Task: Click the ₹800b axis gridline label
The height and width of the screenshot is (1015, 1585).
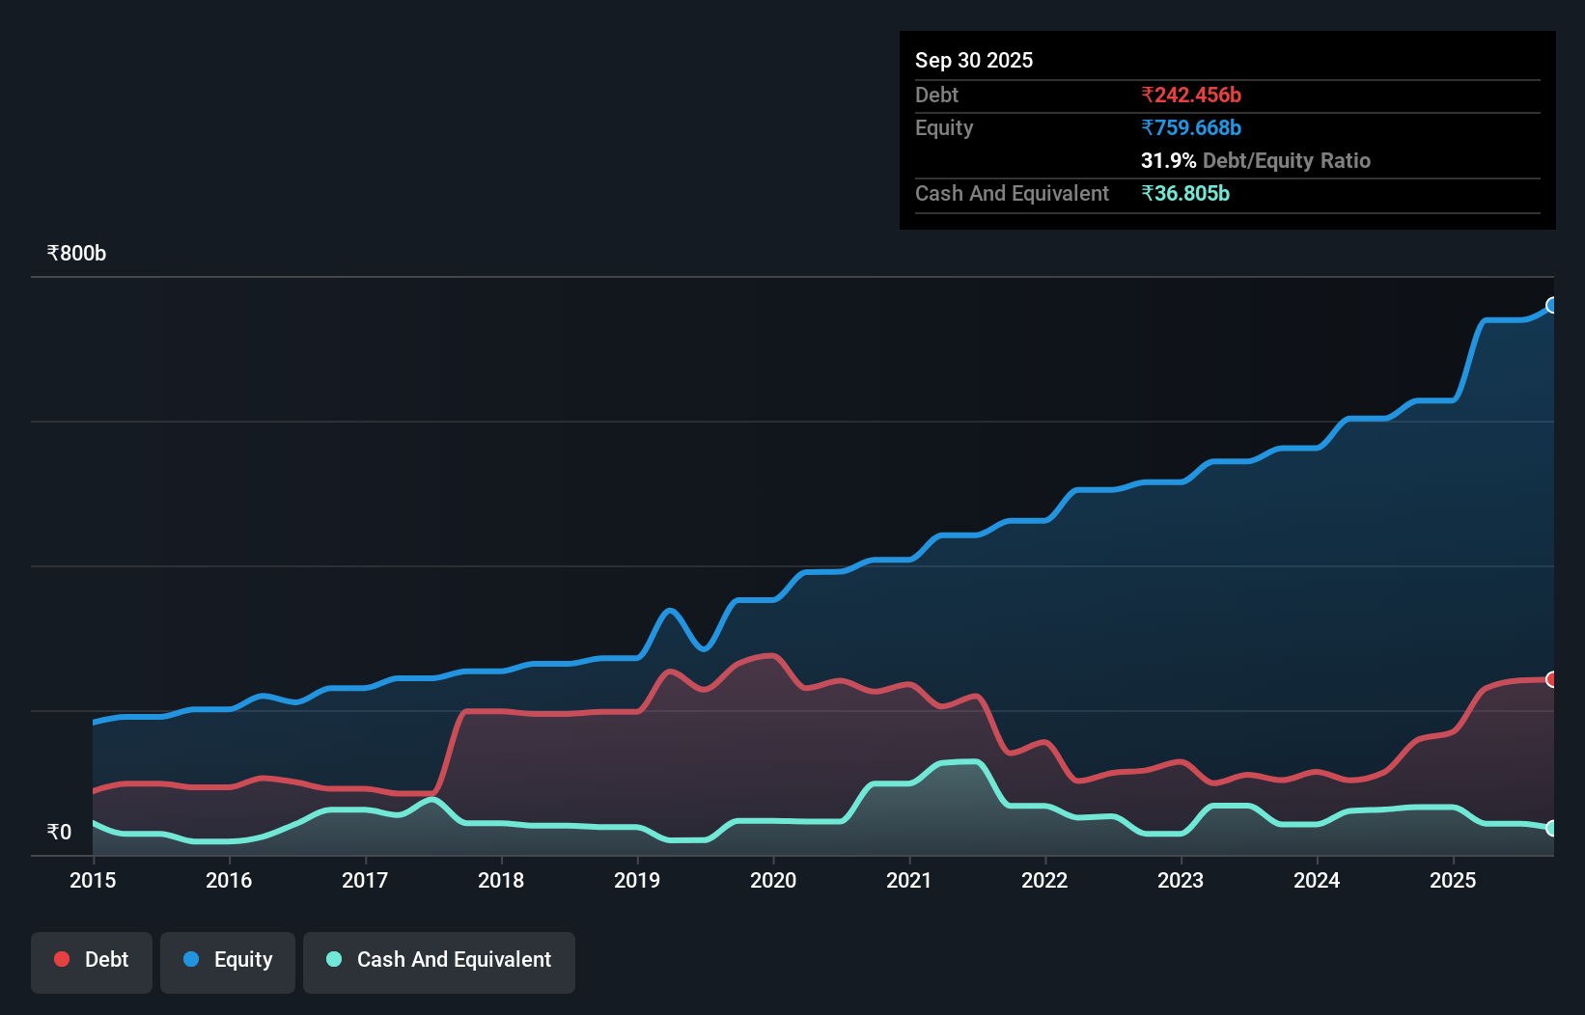Action: (76, 253)
